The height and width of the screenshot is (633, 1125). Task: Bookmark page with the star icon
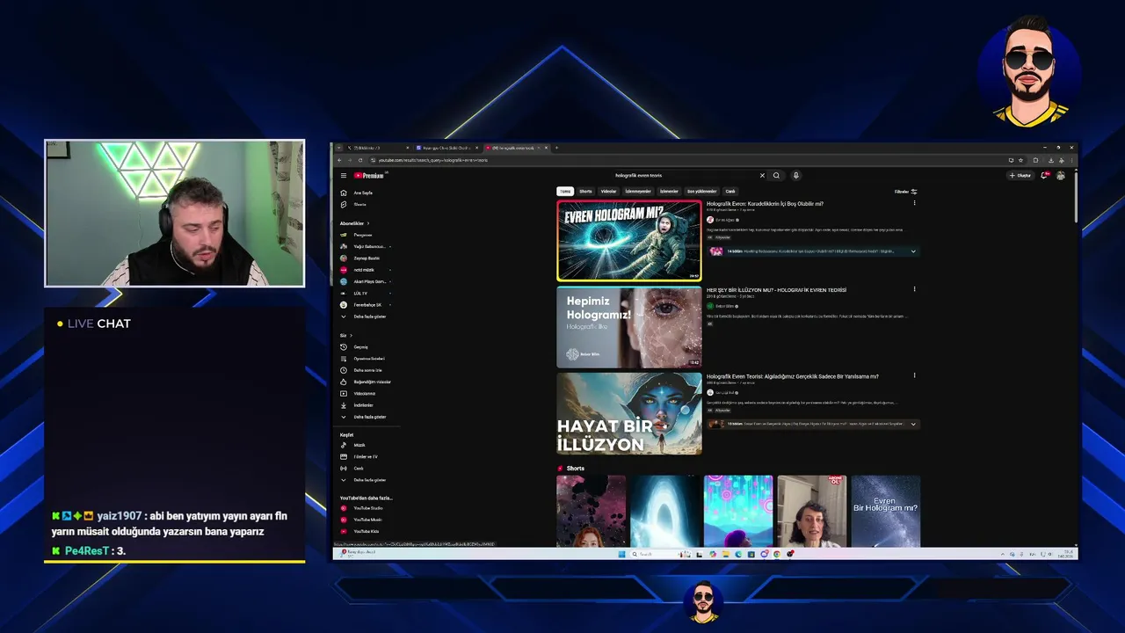pos(1021,160)
